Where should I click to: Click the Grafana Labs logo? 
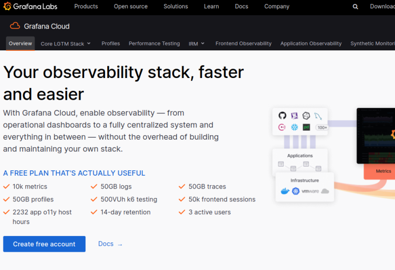click(30, 6)
